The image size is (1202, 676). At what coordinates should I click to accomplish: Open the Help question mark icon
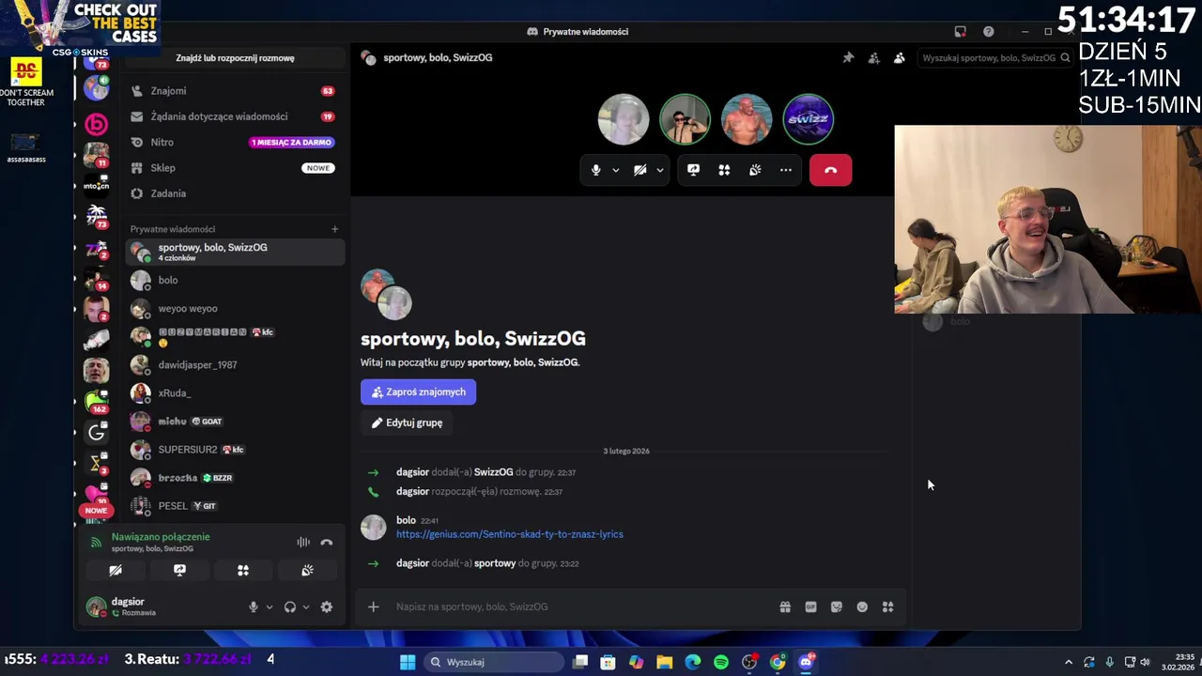pyautogui.click(x=988, y=31)
